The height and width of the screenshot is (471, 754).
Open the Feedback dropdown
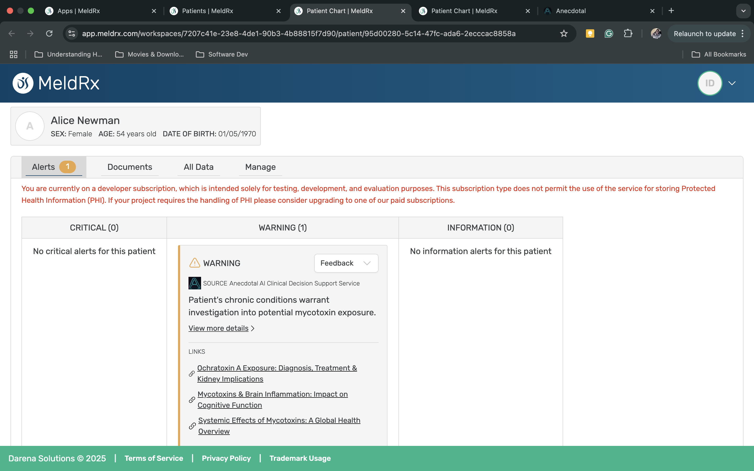click(346, 263)
